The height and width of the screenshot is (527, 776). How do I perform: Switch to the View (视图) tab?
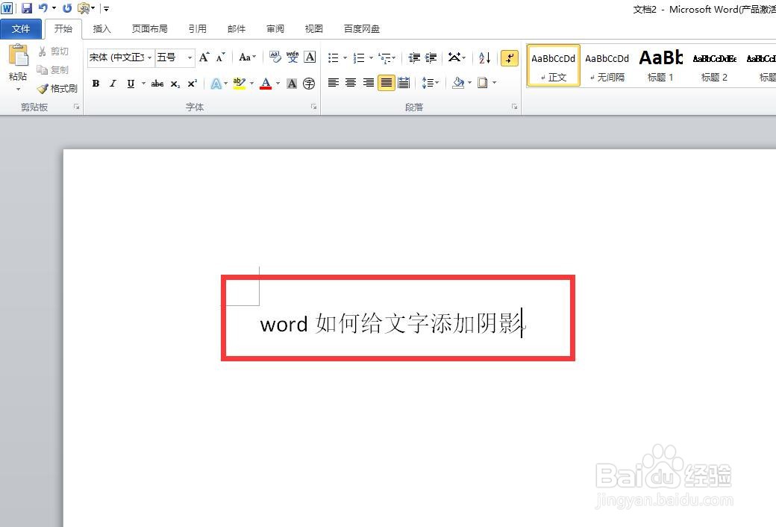[x=314, y=28]
